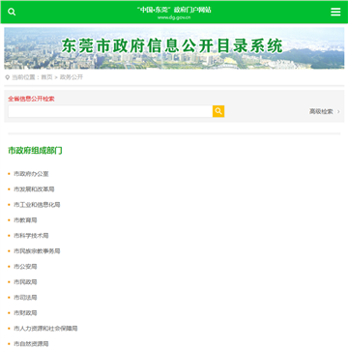Click the 全省信息公开检索 label

(x=31, y=99)
